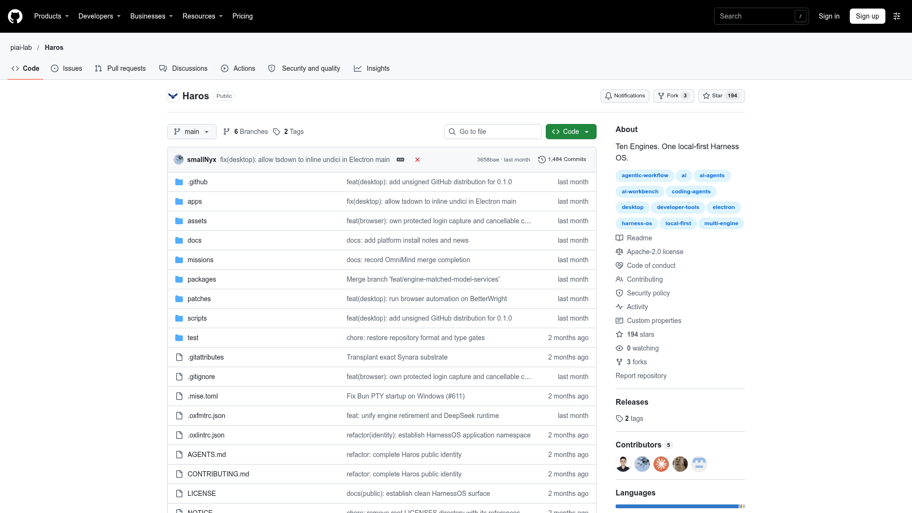
Task: Open the green Code dropdown
Action: (x=571, y=132)
